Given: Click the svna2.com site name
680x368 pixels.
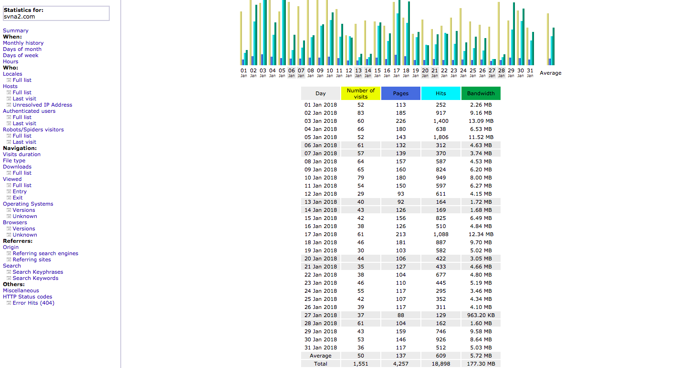Looking at the screenshot, I should point(19,17).
